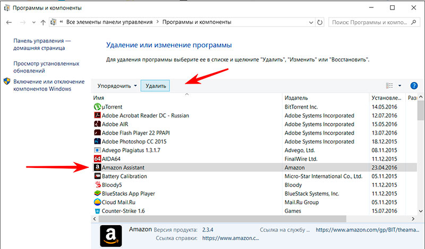Open the Ссылка справки amazon URL
The image size is (425, 249).
point(231,238)
